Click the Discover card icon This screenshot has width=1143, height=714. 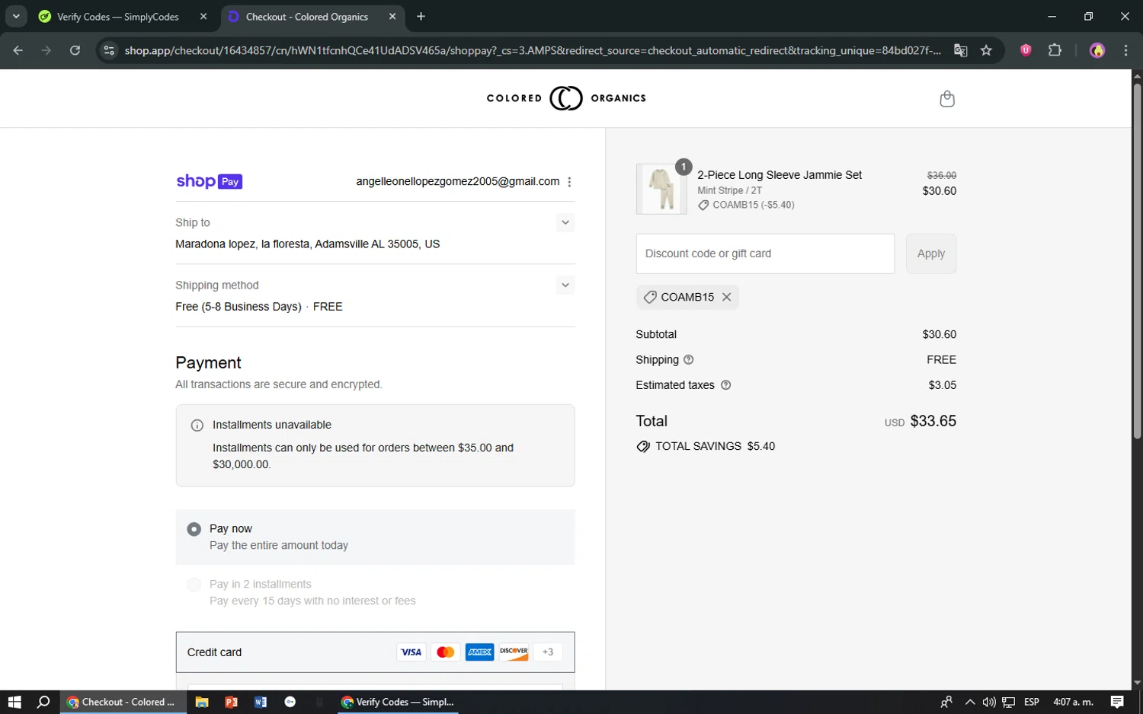(514, 652)
